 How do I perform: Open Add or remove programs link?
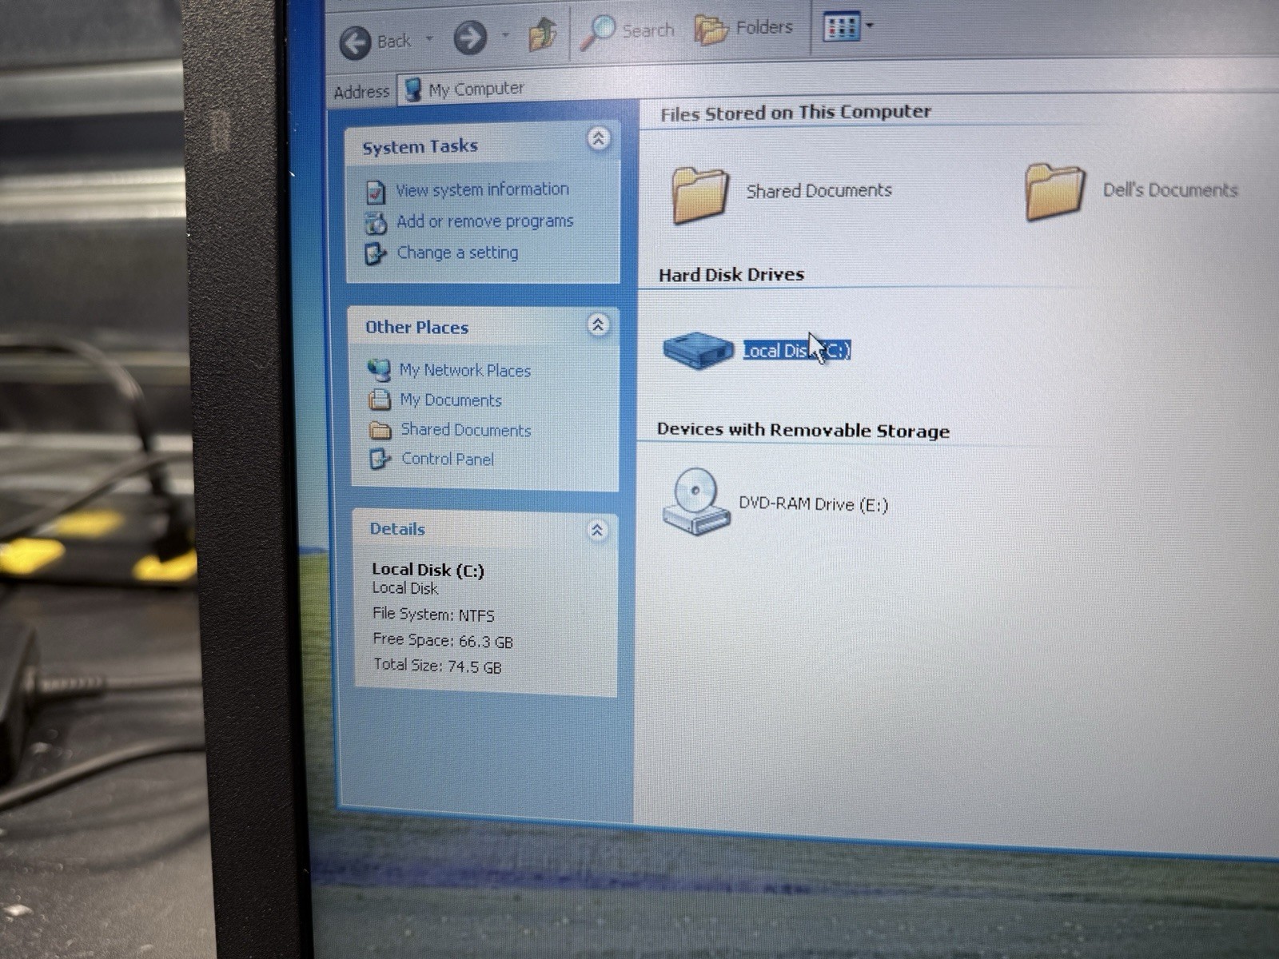[x=484, y=221]
